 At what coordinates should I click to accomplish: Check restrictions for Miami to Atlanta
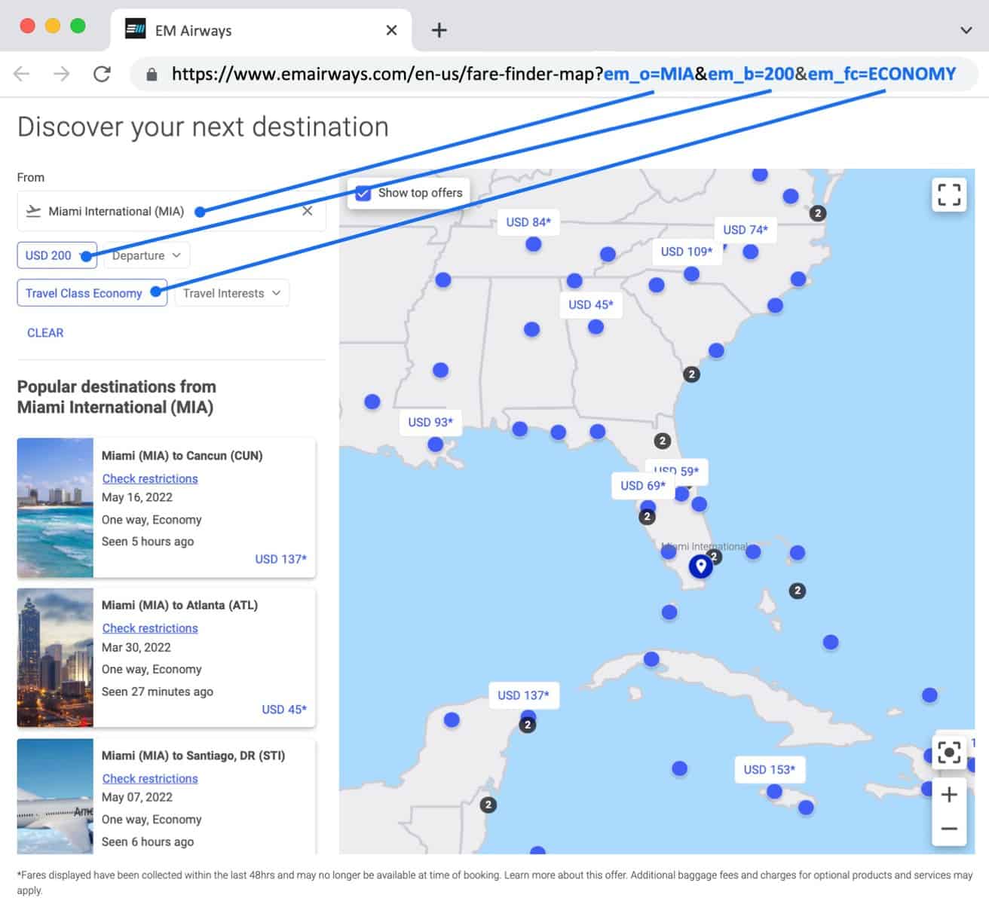150,628
